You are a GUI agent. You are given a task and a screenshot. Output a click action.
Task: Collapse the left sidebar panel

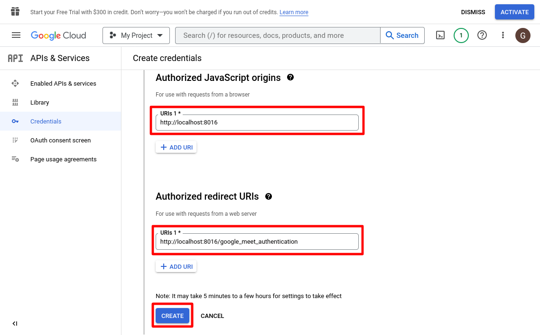15,324
